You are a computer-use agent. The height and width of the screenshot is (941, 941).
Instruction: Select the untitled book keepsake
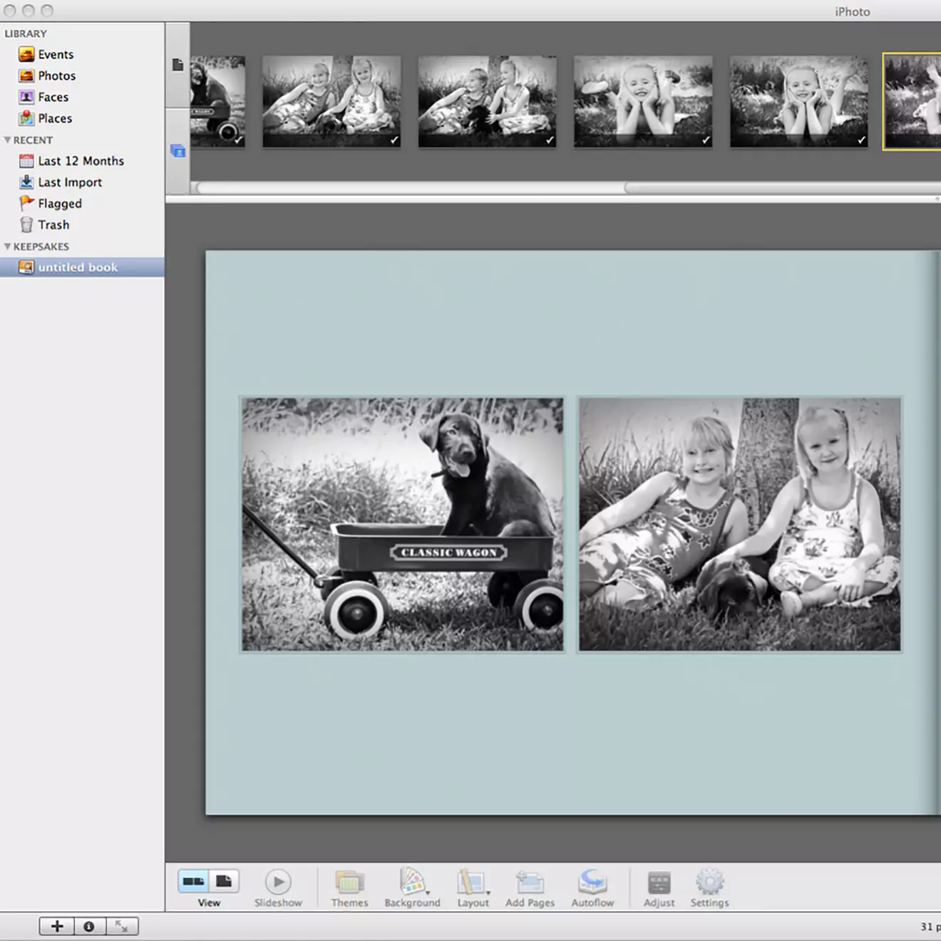[x=82, y=267]
